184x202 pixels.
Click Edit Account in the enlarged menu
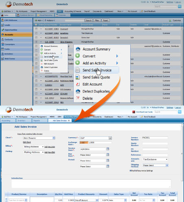click(92, 84)
